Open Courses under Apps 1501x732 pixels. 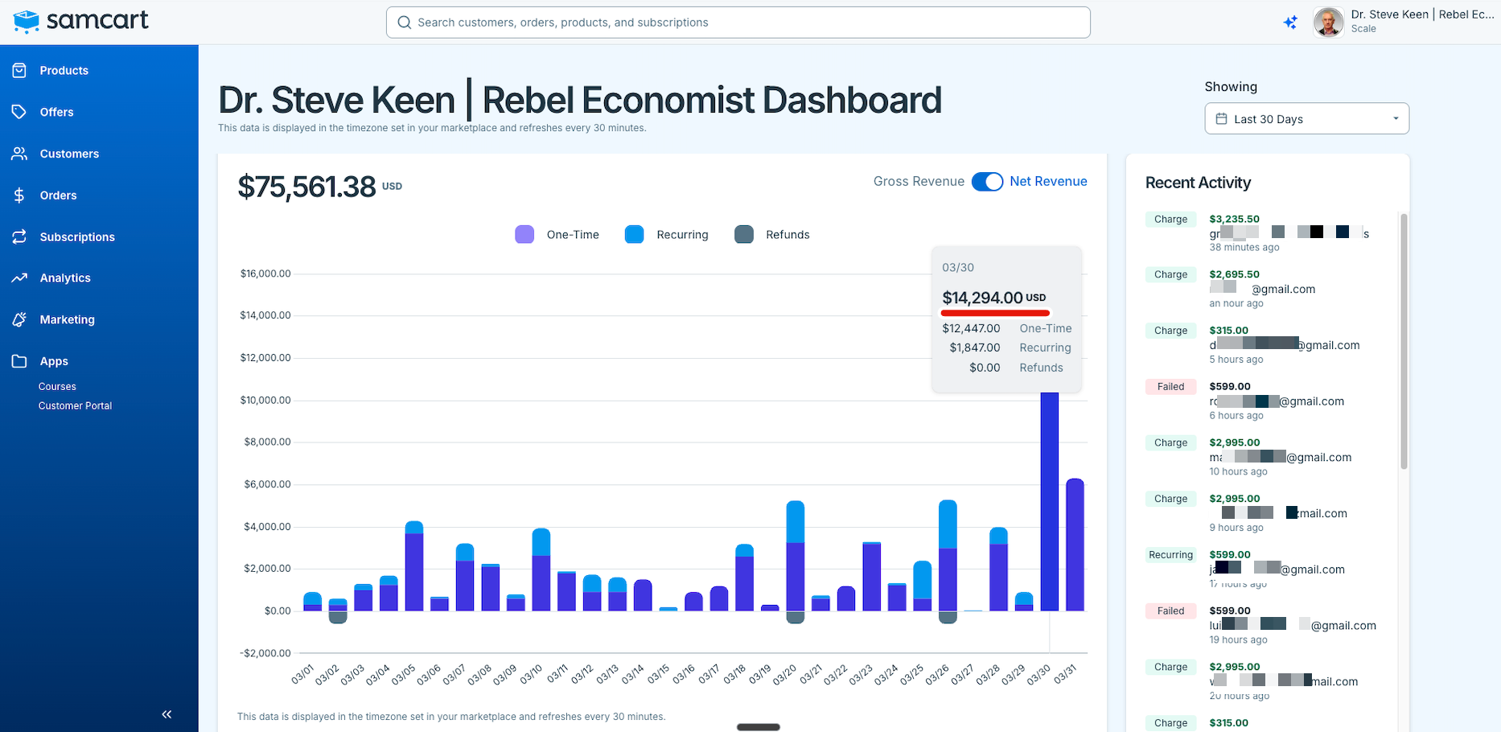pos(57,387)
